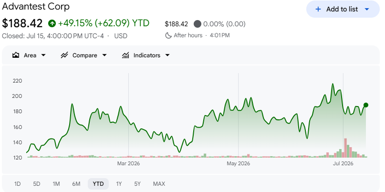The height and width of the screenshot is (192, 385).
Task: Select the MAX time range
Action: click(159, 183)
